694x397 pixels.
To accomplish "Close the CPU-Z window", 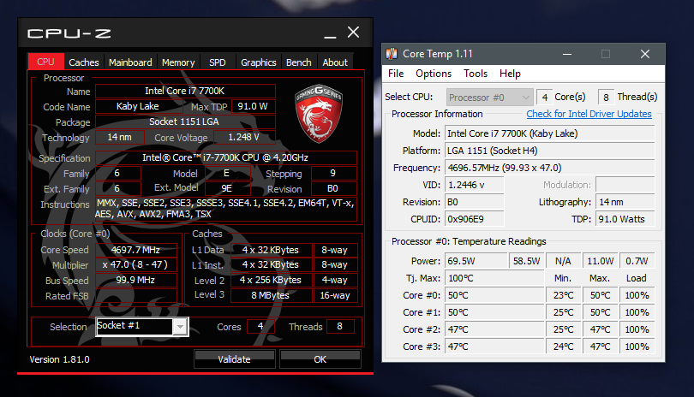I will [353, 33].
